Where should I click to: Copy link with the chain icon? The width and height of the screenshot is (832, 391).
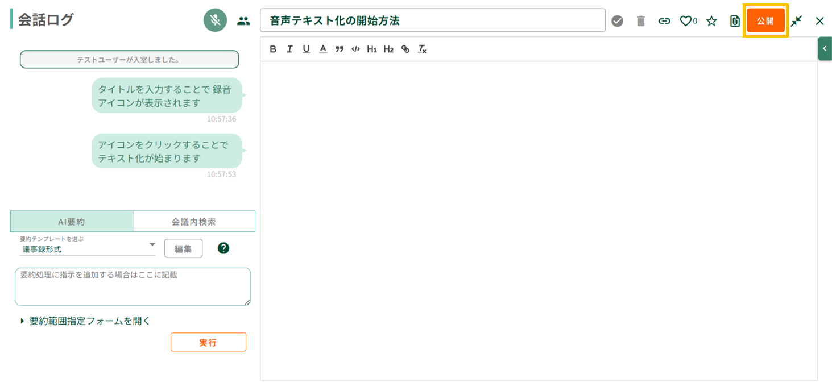coord(664,21)
